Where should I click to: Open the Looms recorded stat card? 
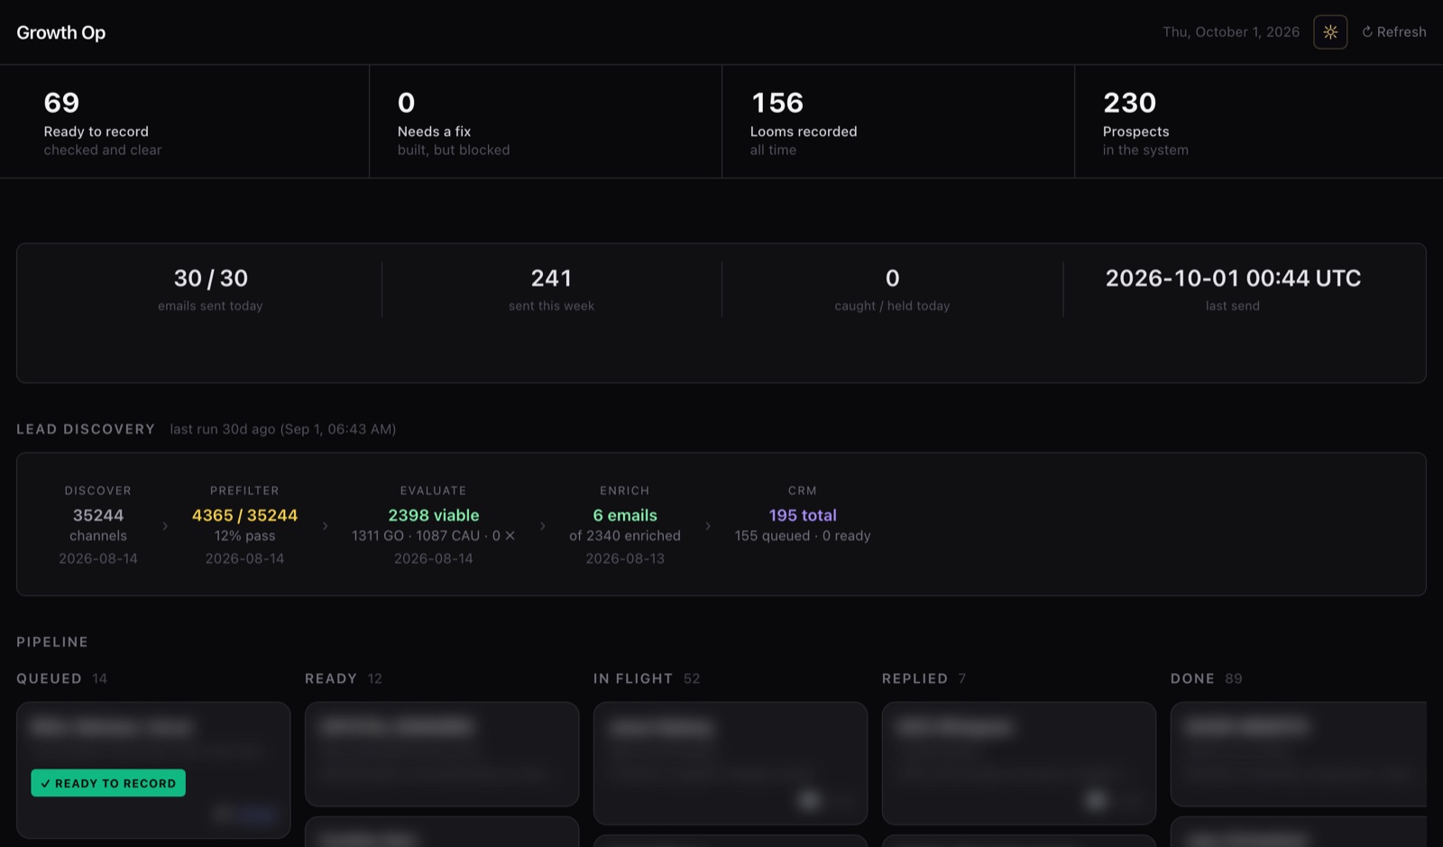pyautogui.click(x=898, y=122)
